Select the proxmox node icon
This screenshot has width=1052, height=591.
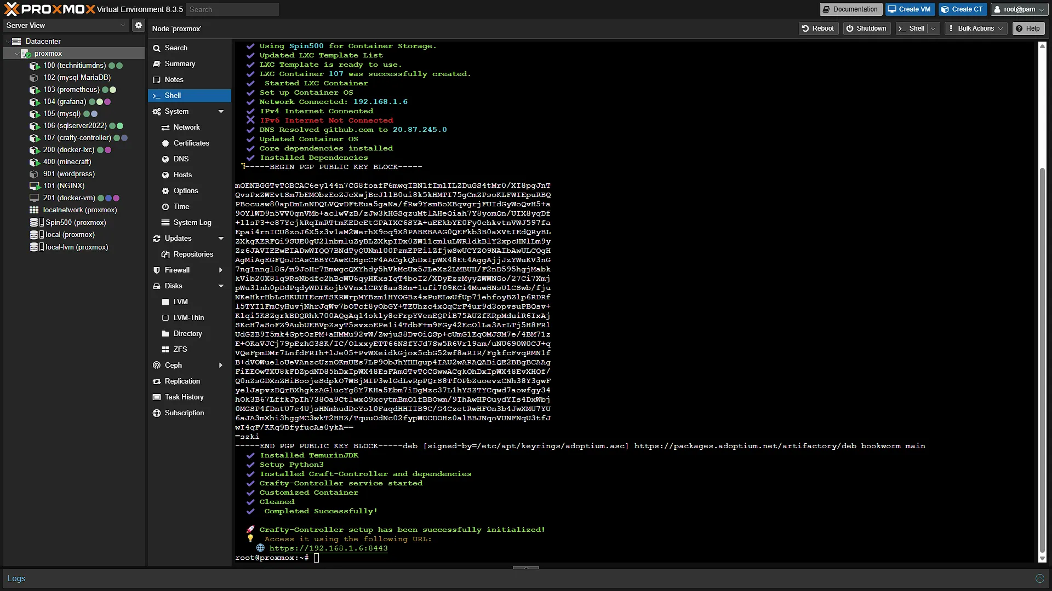(26, 54)
